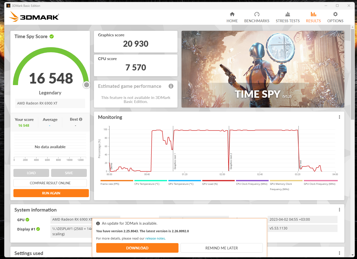Click the Stress Tests bar chart icon
Screen dimensions: 357x259
[x=288, y=14]
